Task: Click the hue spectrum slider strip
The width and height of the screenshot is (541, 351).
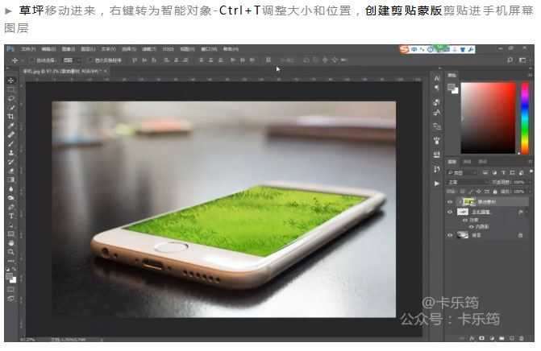Action: point(525,117)
